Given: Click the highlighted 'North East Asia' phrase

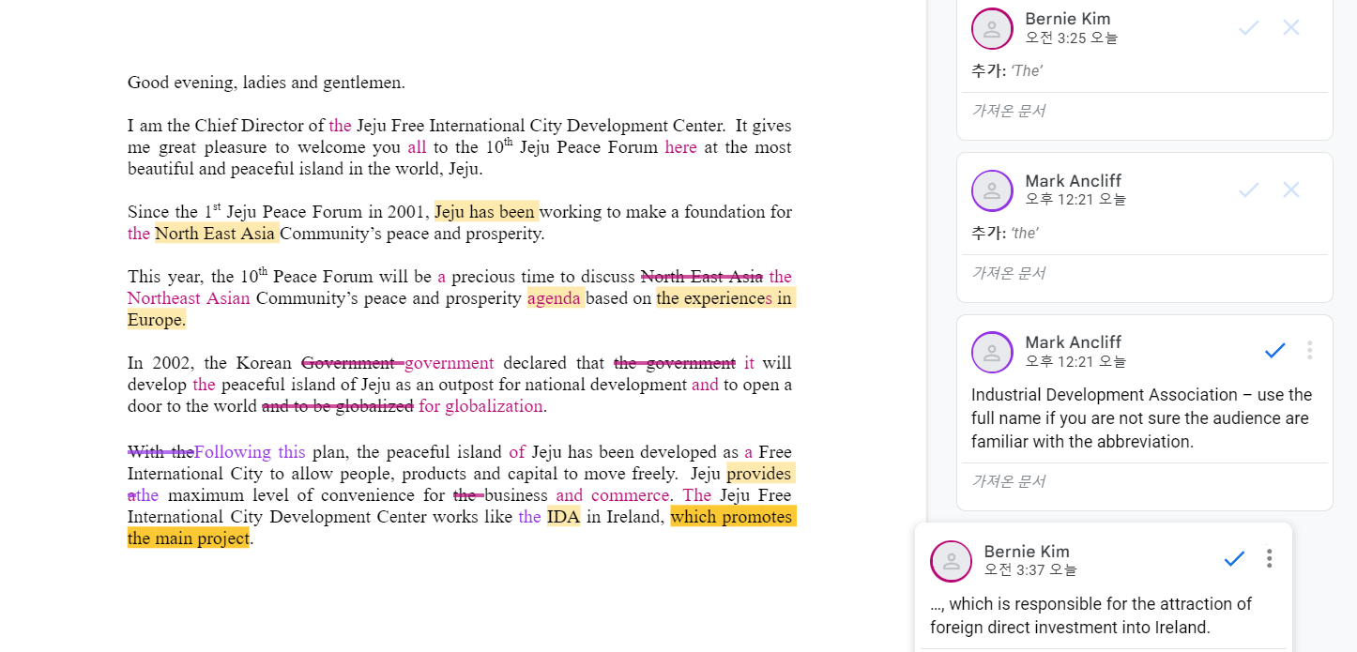Looking at the screenshot, I should pos(215,234).
